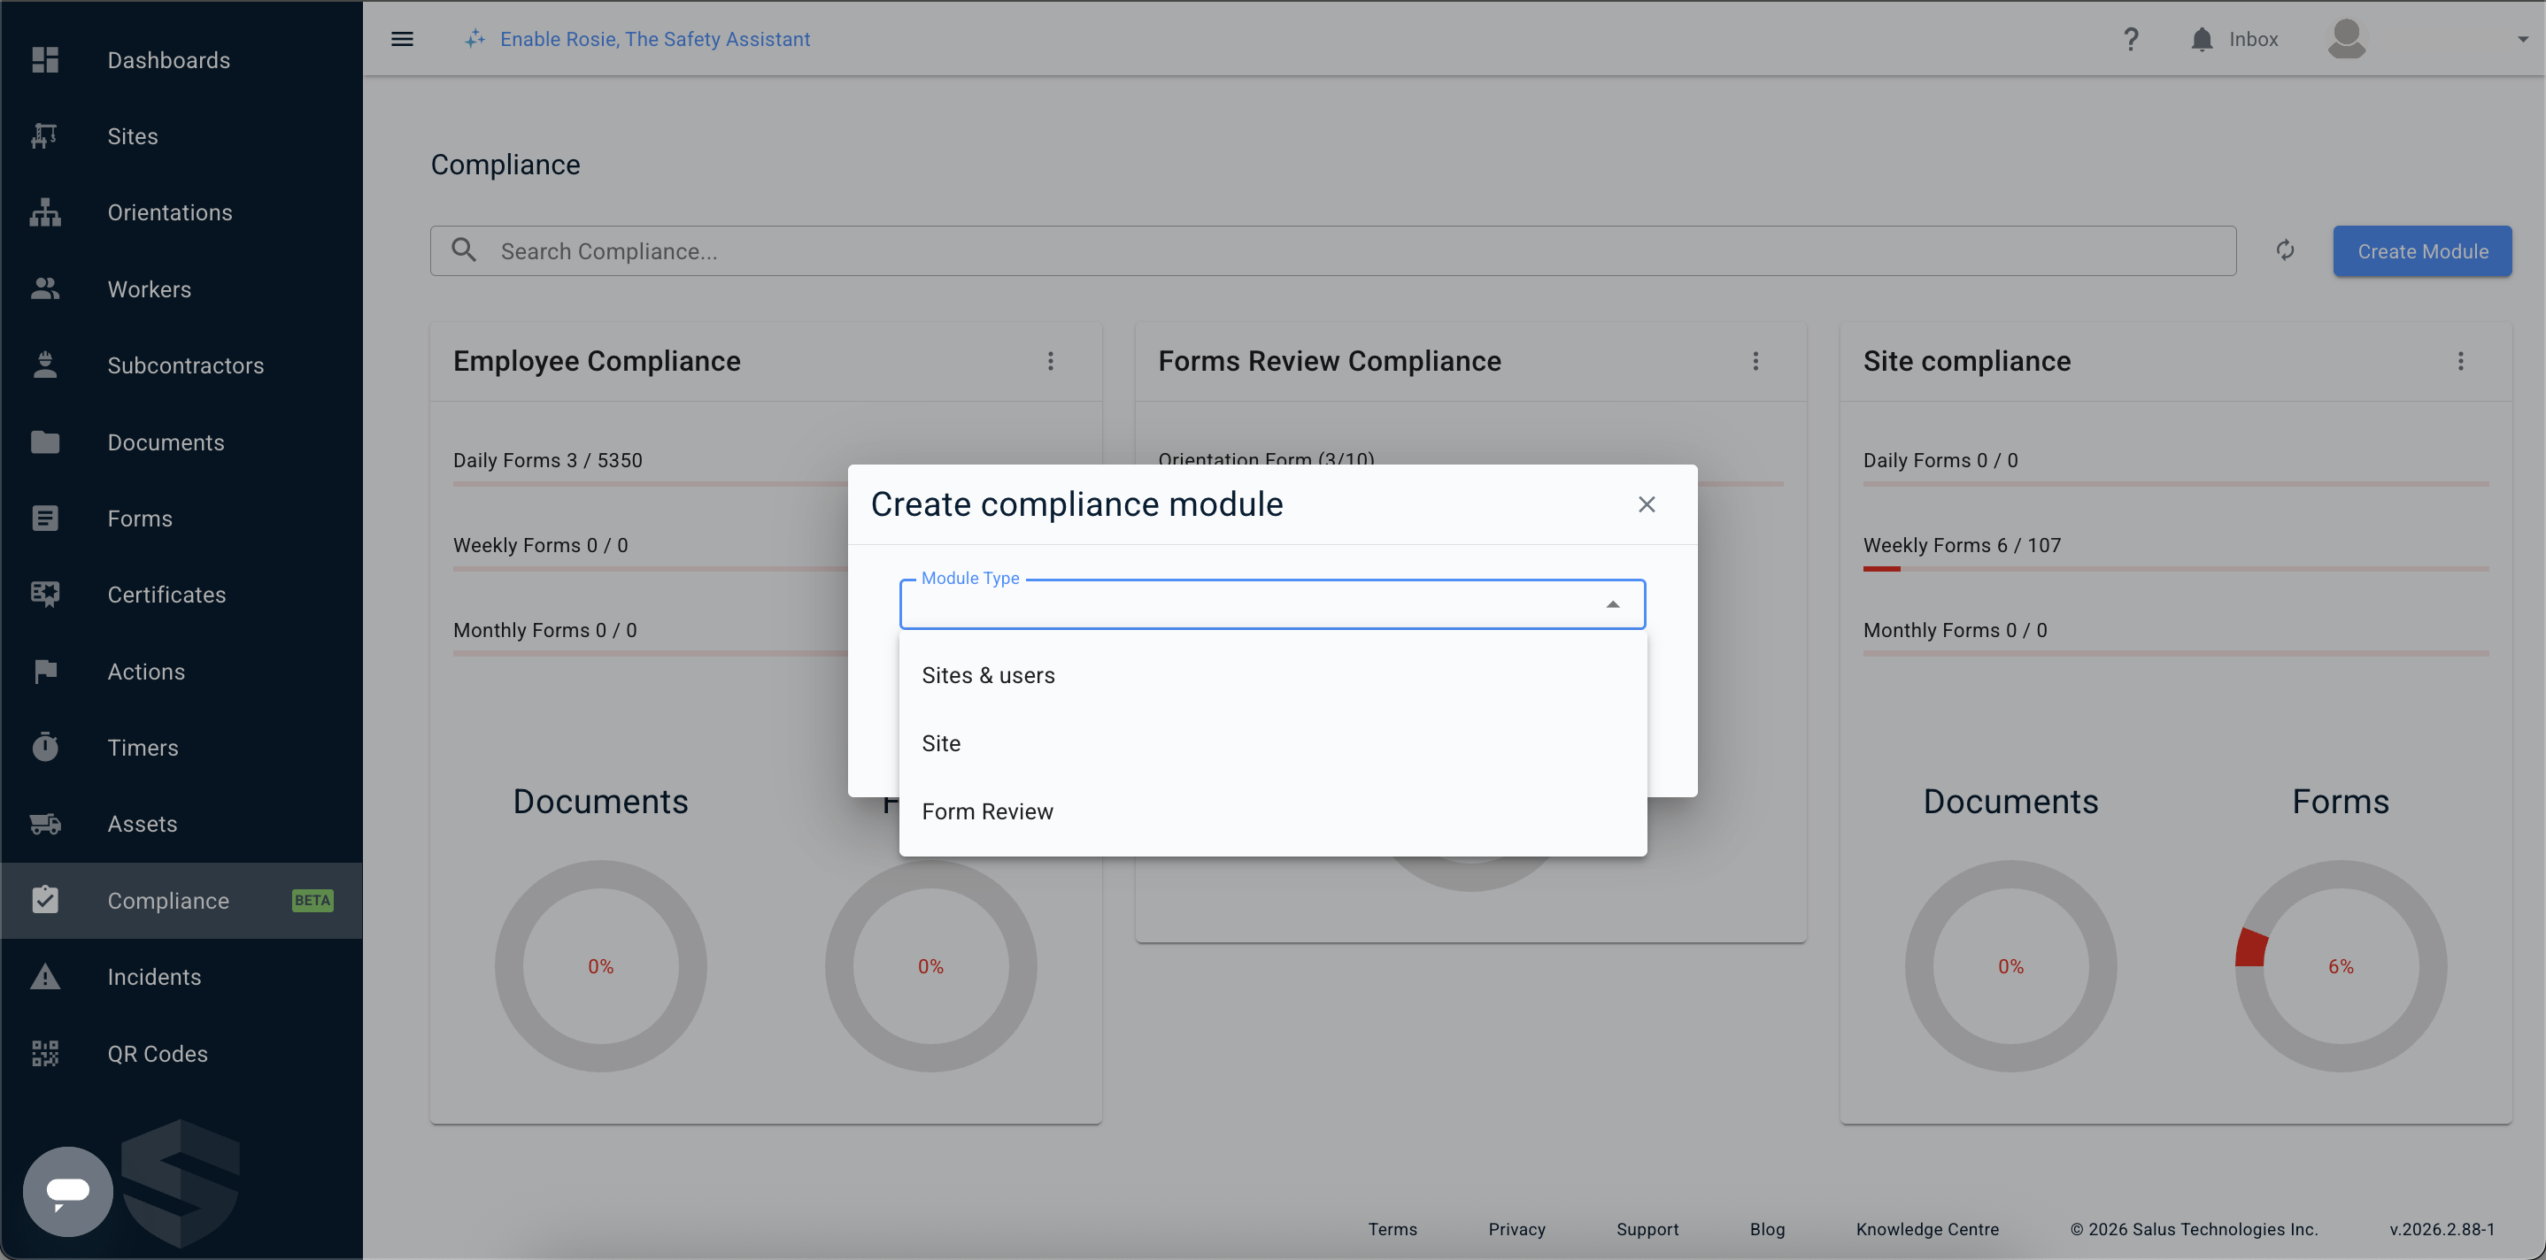Viewport: 2546px width, 1260px height.
Task: Expand the account dropdown caret
Action: 2522,39
